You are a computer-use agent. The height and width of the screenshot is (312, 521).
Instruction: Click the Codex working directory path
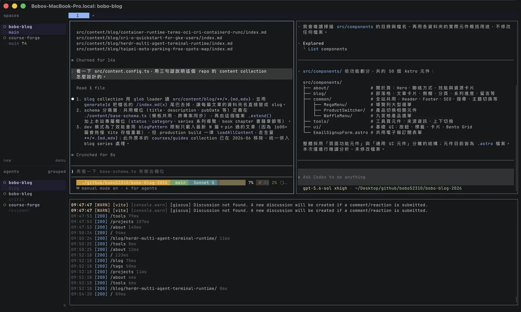(x=408, y=188)
